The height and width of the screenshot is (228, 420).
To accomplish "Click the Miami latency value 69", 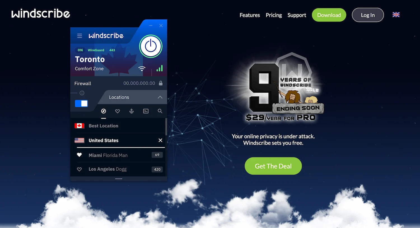I will tap(157, 155).
